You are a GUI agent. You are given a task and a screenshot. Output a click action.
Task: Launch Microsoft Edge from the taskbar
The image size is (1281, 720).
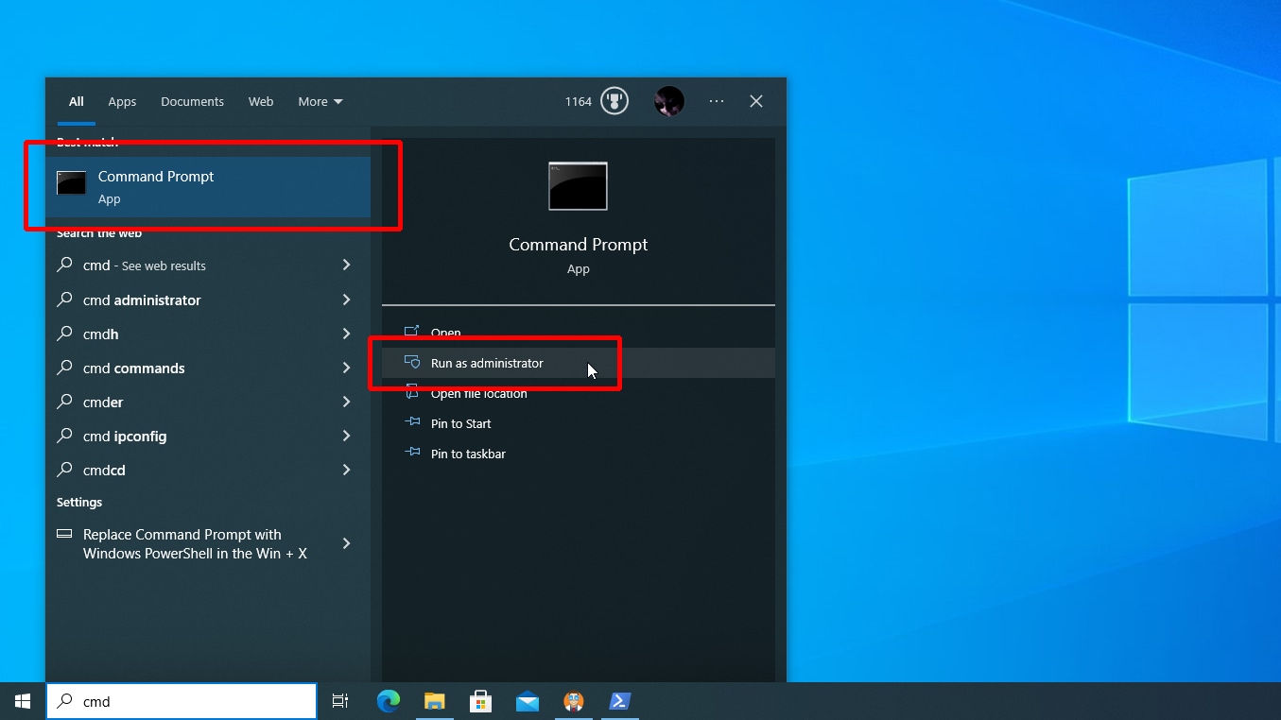click(388, 701)
